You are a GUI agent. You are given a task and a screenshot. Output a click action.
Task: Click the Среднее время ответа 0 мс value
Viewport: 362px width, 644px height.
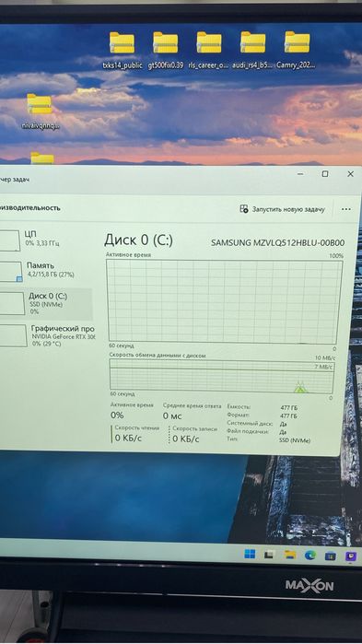coord(172,416)
